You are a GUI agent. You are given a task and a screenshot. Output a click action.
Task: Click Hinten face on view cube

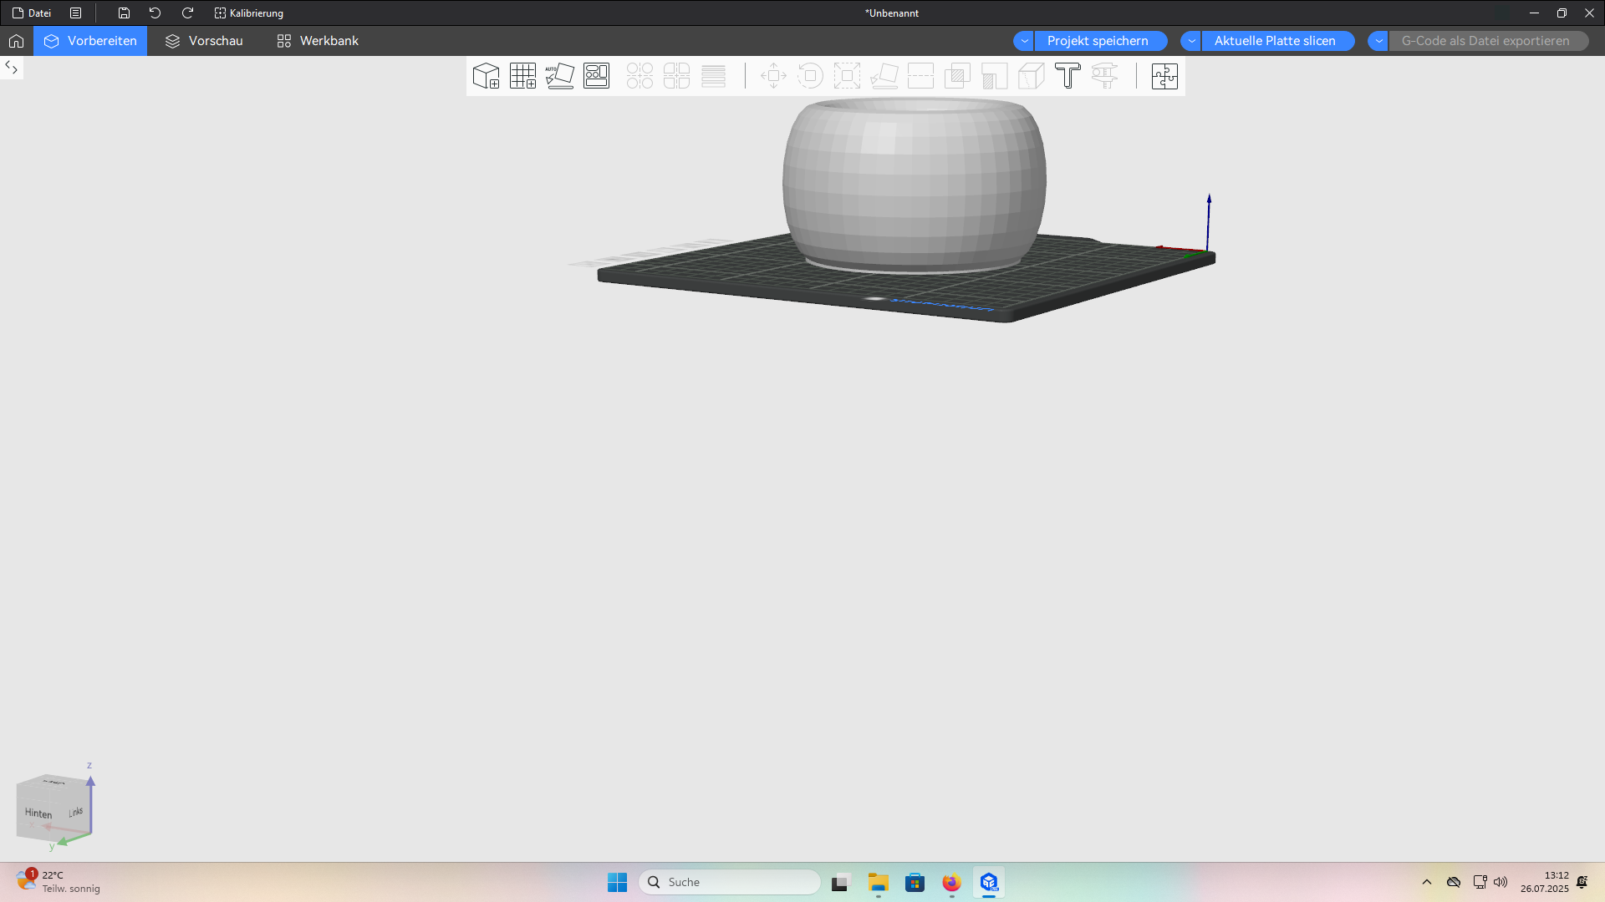point(38,813)
